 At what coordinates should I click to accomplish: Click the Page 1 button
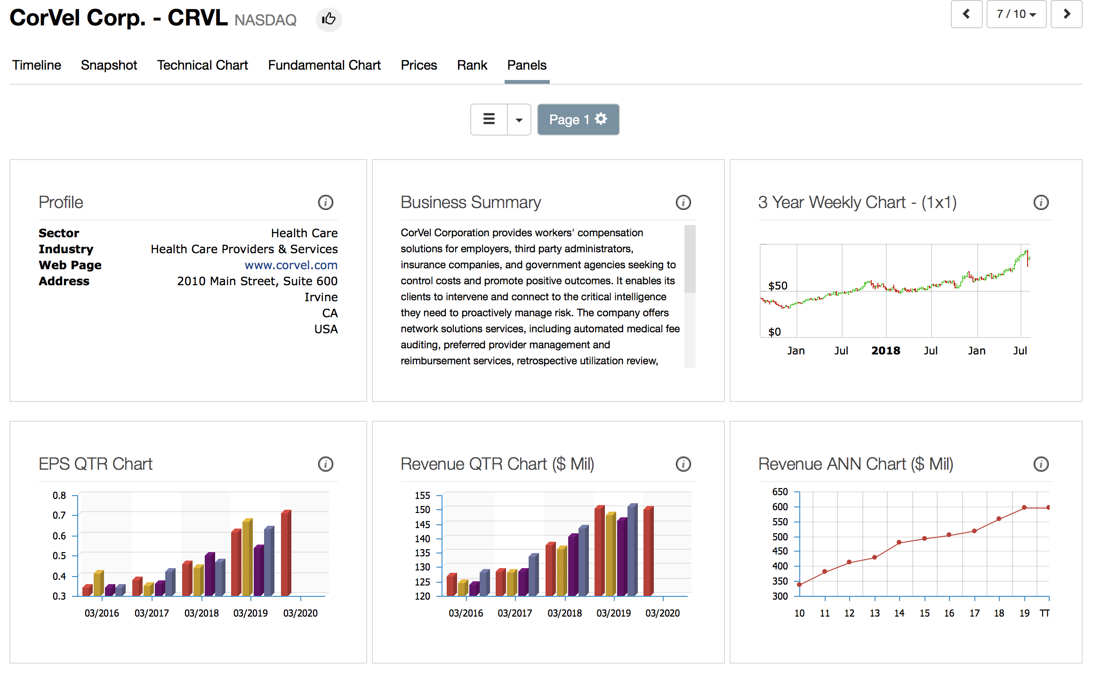[x=569, y=120]
